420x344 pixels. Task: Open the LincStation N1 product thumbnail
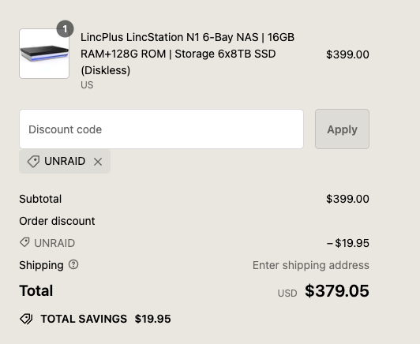click(x=44, y=54)
